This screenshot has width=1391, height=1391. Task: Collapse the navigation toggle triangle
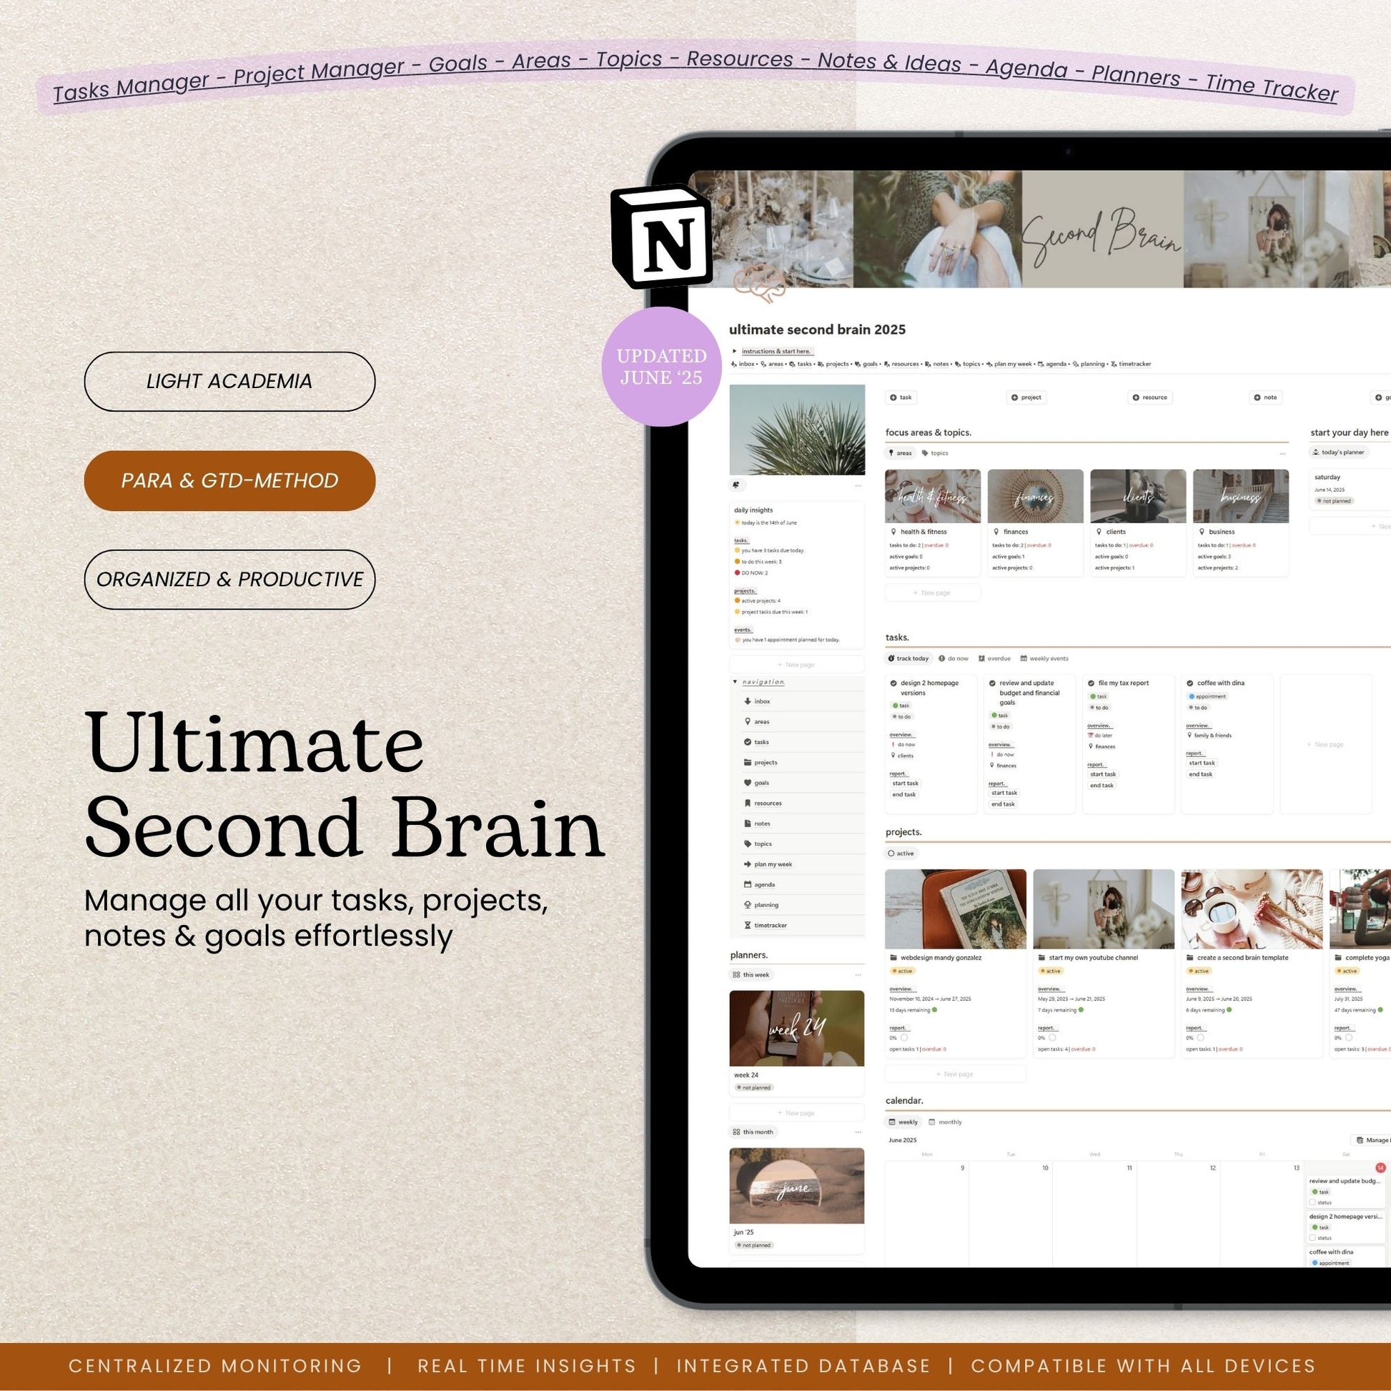point(735,681)
